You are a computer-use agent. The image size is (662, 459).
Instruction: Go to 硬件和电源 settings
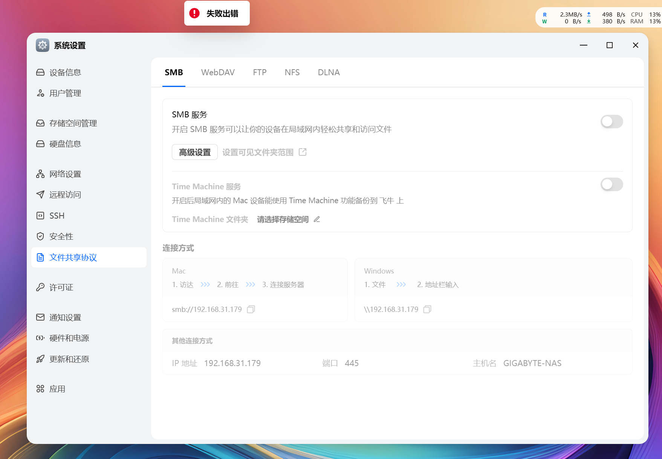pos(89,338)
